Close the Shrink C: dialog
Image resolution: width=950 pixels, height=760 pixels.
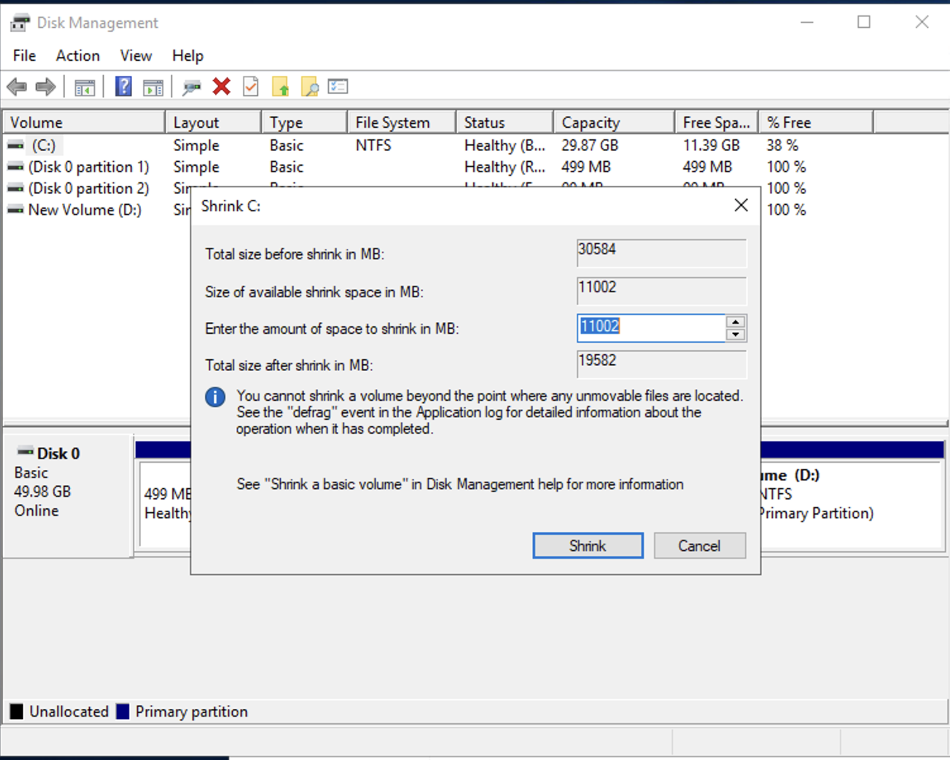click(x=741, y=205)
